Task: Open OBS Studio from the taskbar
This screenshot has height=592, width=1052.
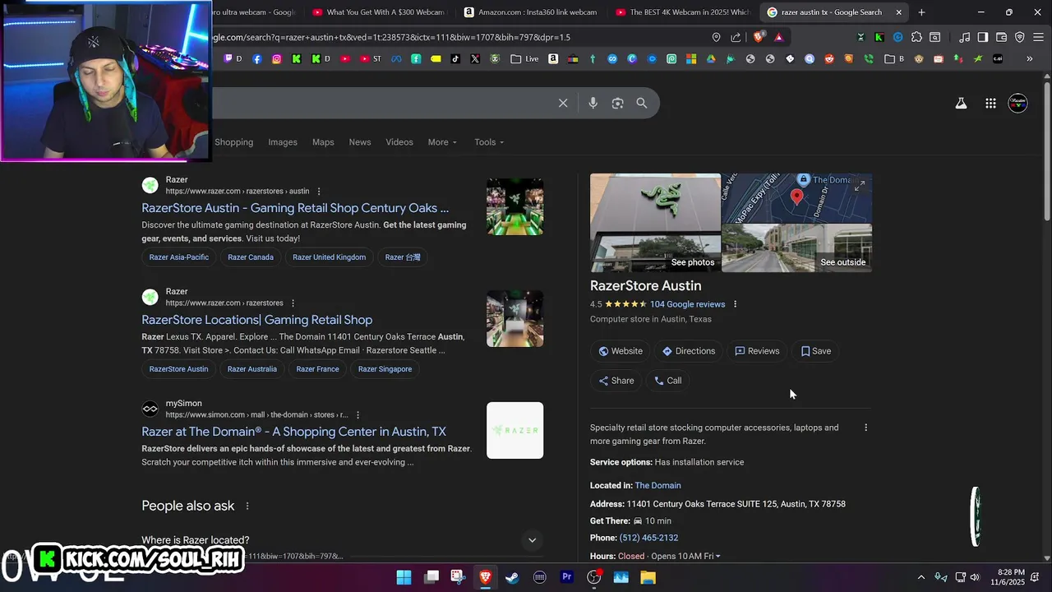Action: tap(593, 577)
